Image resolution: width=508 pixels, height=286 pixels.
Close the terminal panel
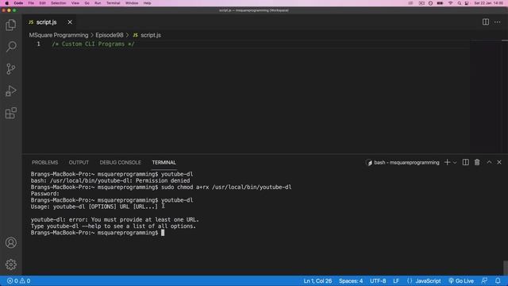point(499,162)
